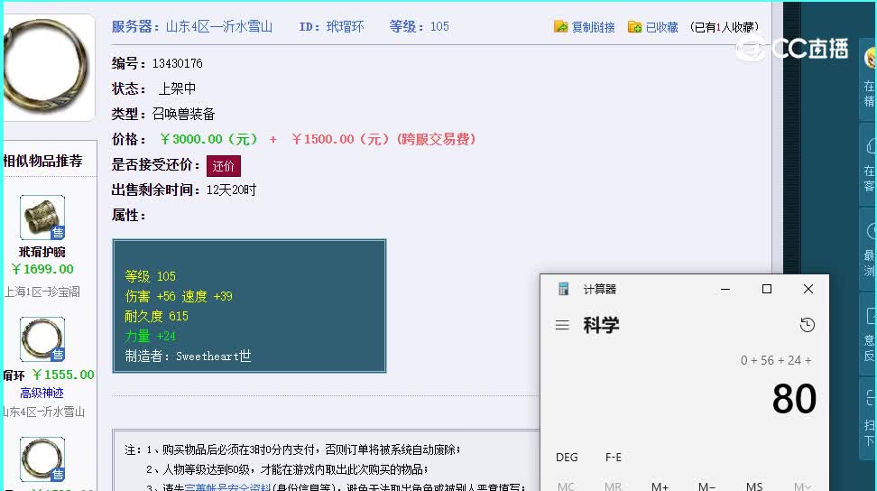The width and height of the screenshot is (877, 491).
Task: Open the memory list dropdown M˅
Action: pos(802,487)
